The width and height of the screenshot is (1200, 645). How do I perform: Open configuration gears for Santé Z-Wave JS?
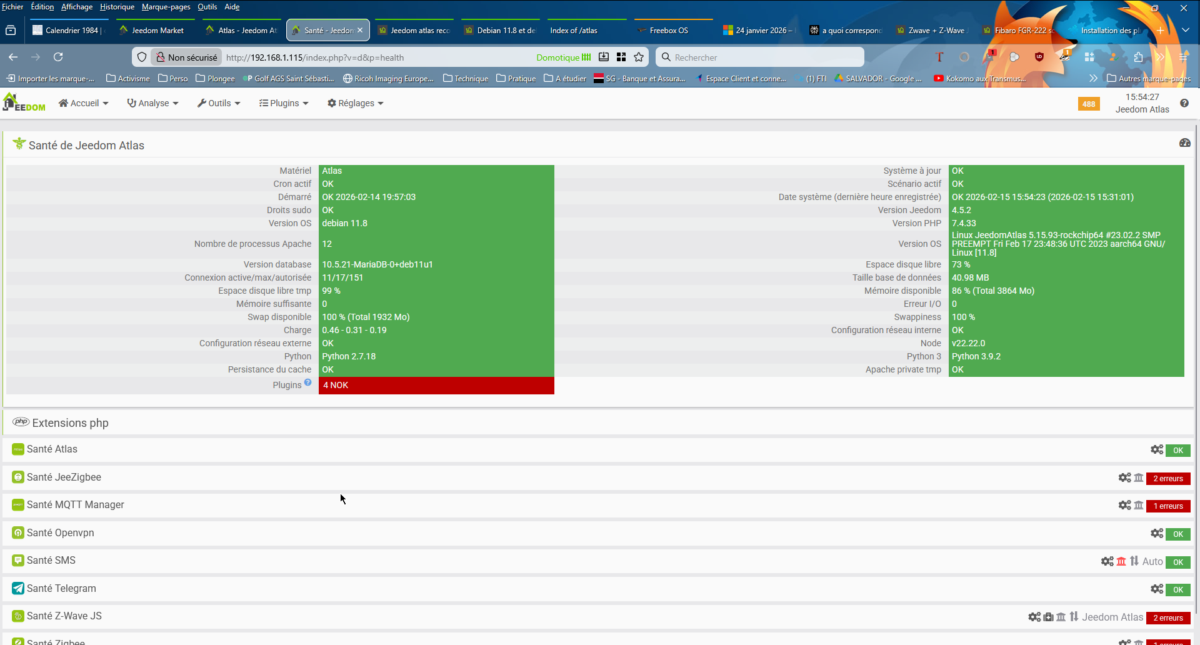coord(1034,617)
